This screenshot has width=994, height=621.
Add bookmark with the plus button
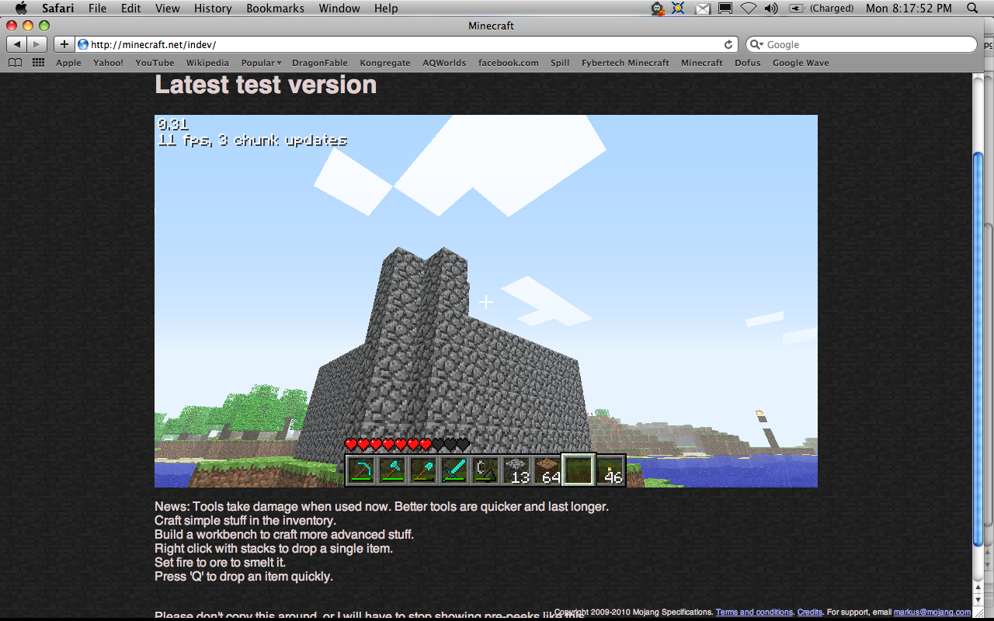coord(64,44)
